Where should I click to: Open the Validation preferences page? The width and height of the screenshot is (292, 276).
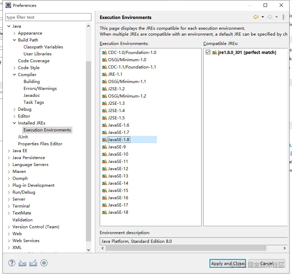[23, 220]
